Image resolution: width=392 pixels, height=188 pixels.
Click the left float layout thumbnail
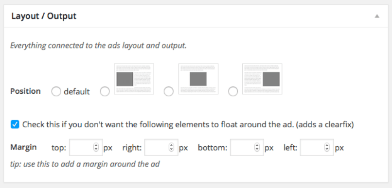click(x=134, y=79)
